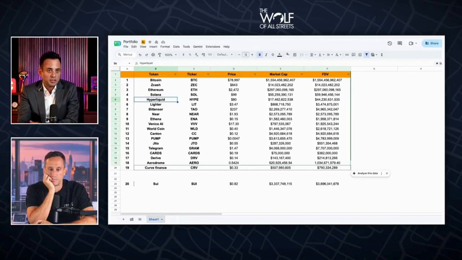The height and width of the screenshot is (260, 462).
Task: Format as currency with the dollar icon
Action: [184, 55]
